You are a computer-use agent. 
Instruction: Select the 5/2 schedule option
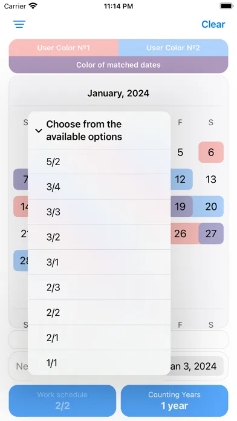pos(99,162)
